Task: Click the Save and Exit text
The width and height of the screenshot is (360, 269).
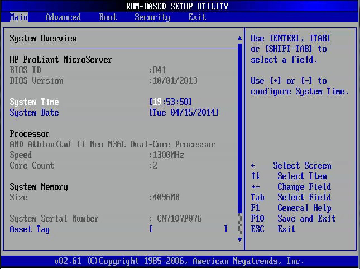Action: coord(306,218)
